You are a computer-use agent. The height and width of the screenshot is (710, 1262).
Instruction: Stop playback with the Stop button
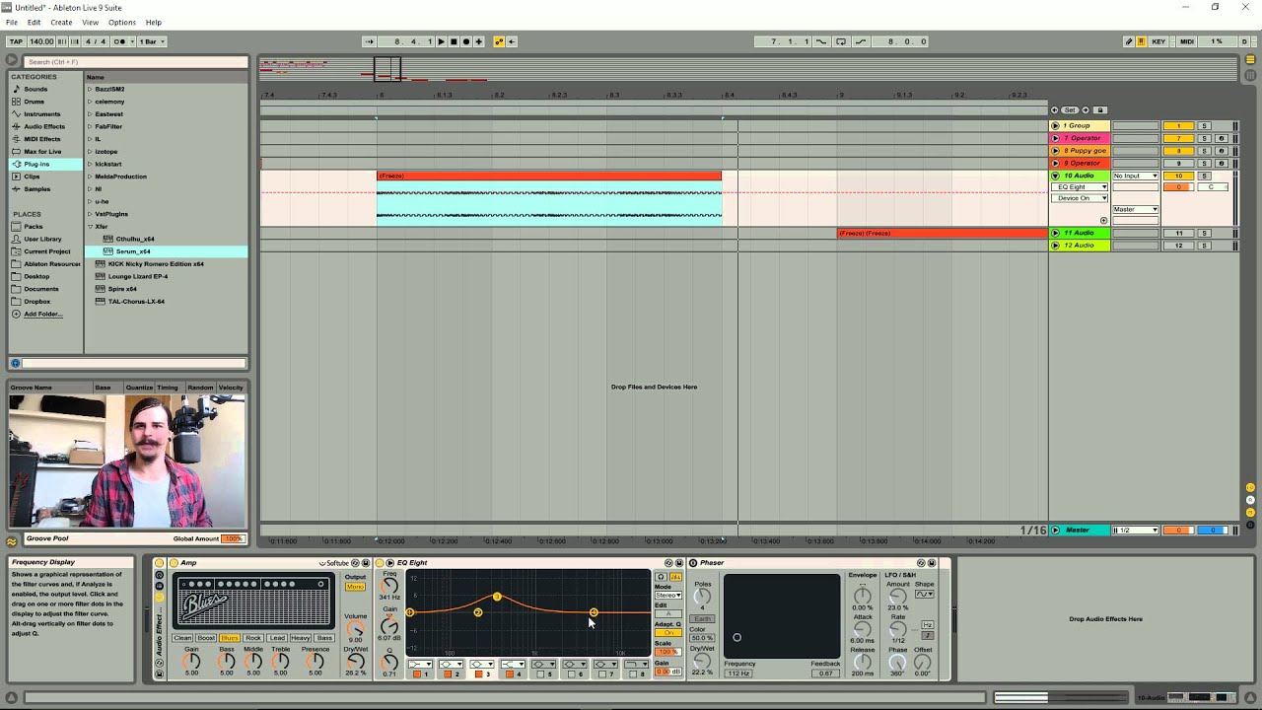454,41
